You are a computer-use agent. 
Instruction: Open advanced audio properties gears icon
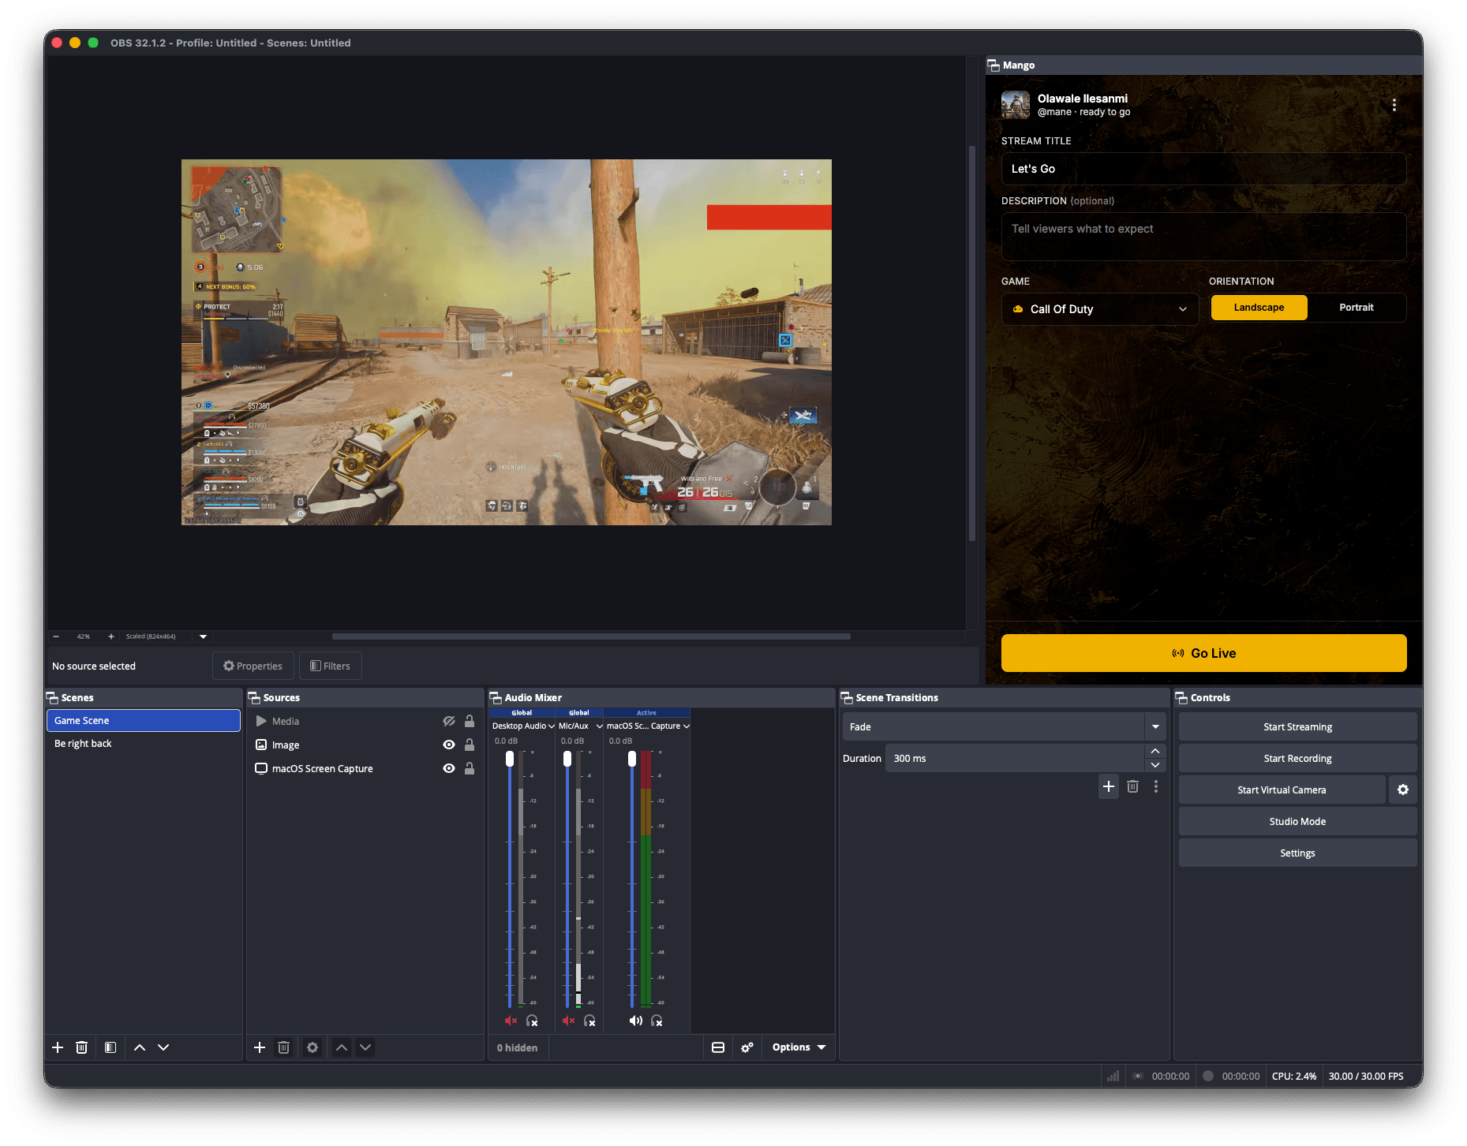(747, 1047)
